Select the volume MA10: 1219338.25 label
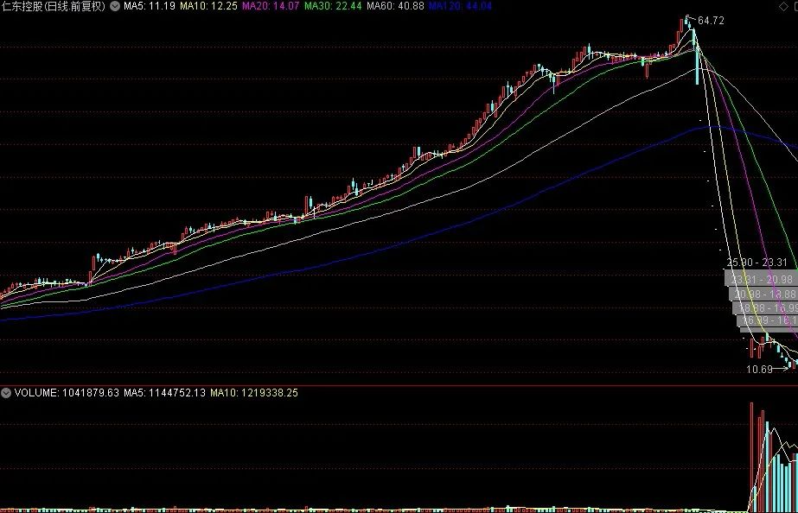The width and height of the screenshot is (798, 513). [254, 392]
